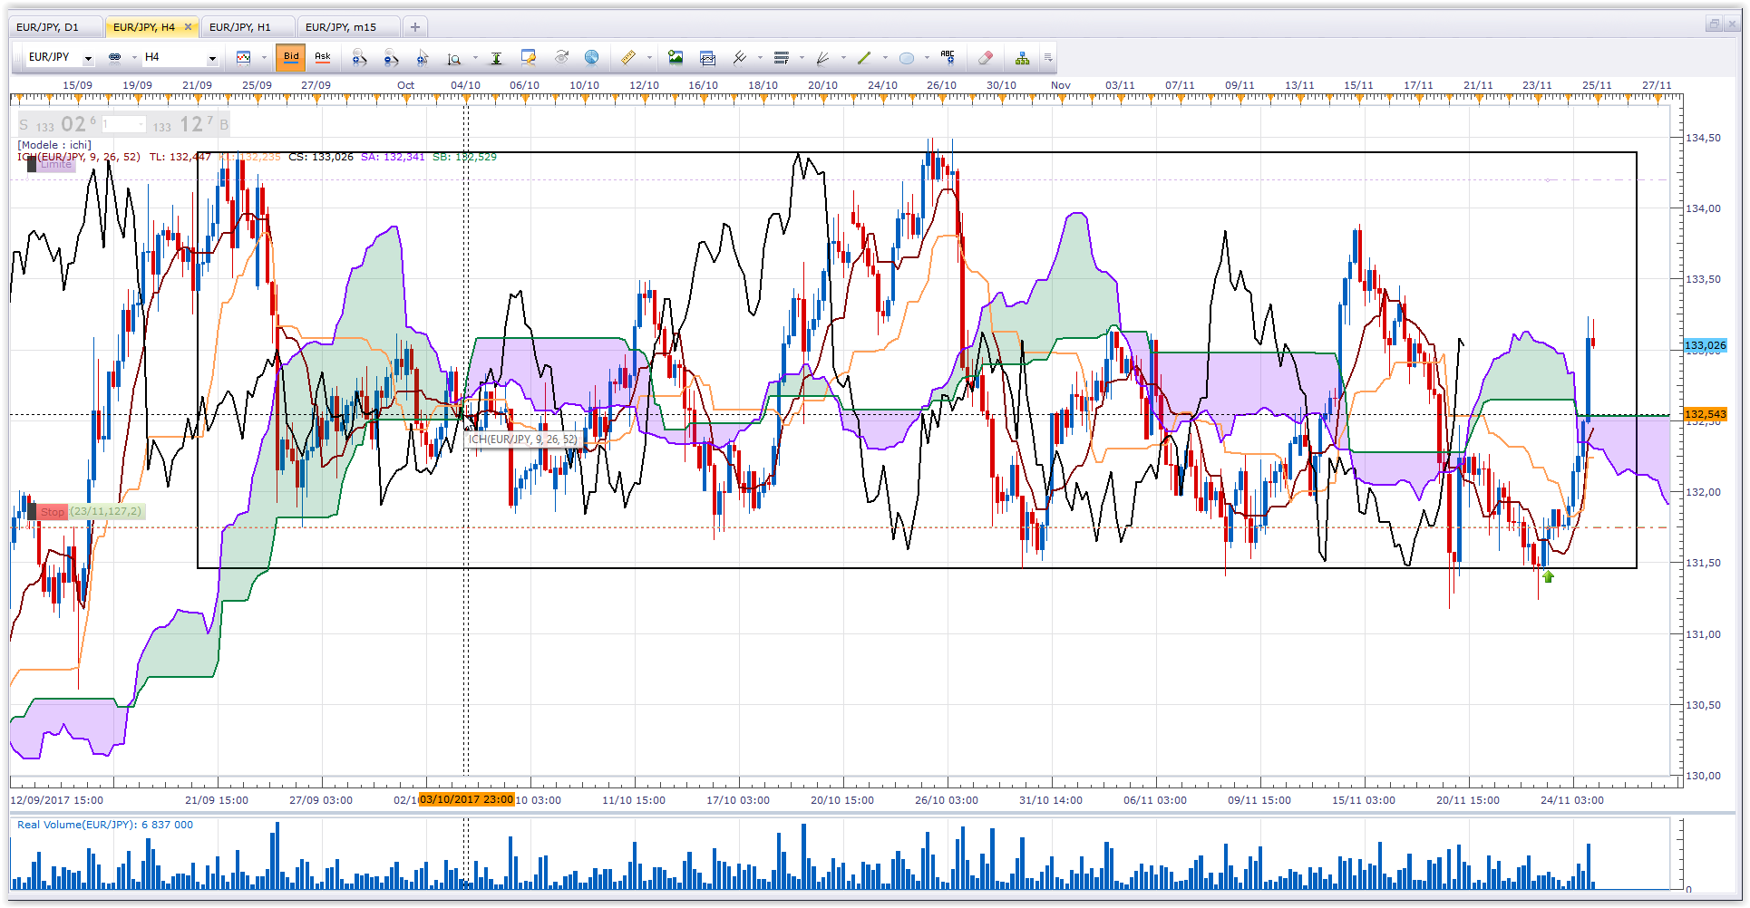This screenshot has width=1750, height=908.
Task: Expand the chart link options arrow
Action: 134,57
